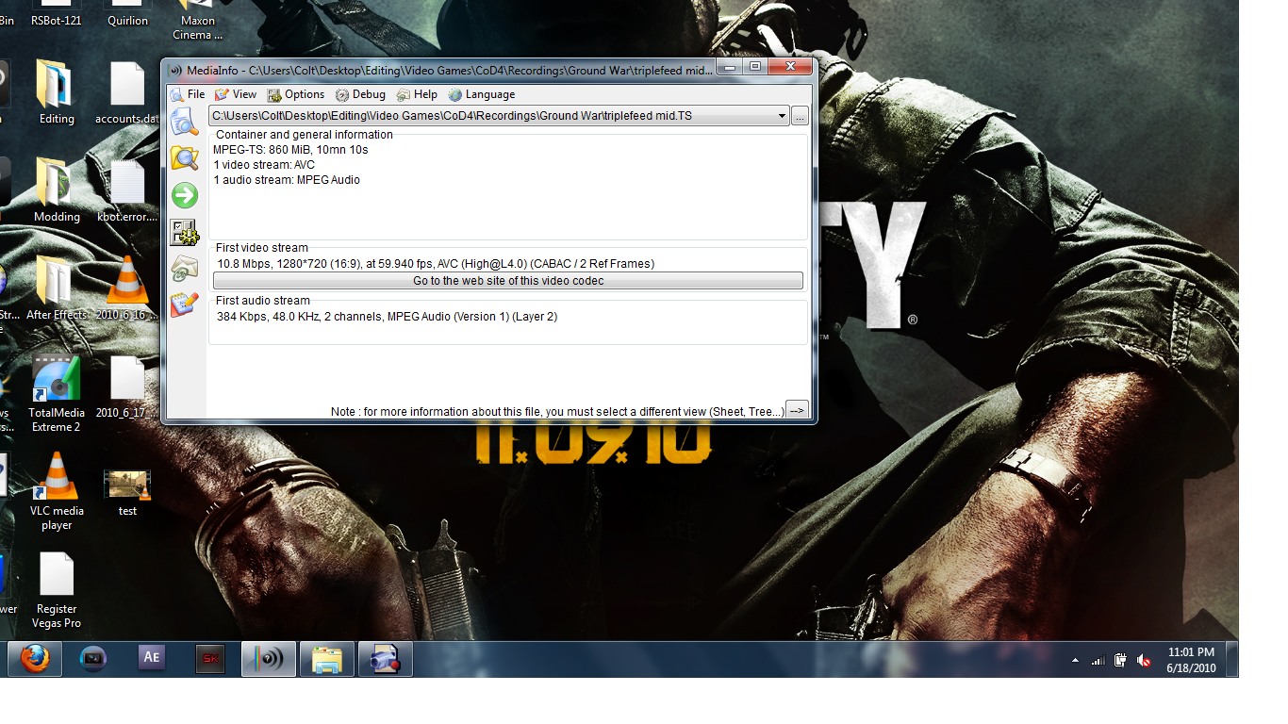The width and height of the screenshot is (1288, 724).
Task: Click the 'MPEG-TS: 860 MiB, 10mn 10s' line
Action: click(290, 150)
